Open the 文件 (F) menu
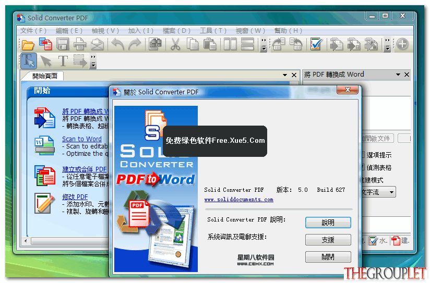The image size is (430, 283). (33, 31)
